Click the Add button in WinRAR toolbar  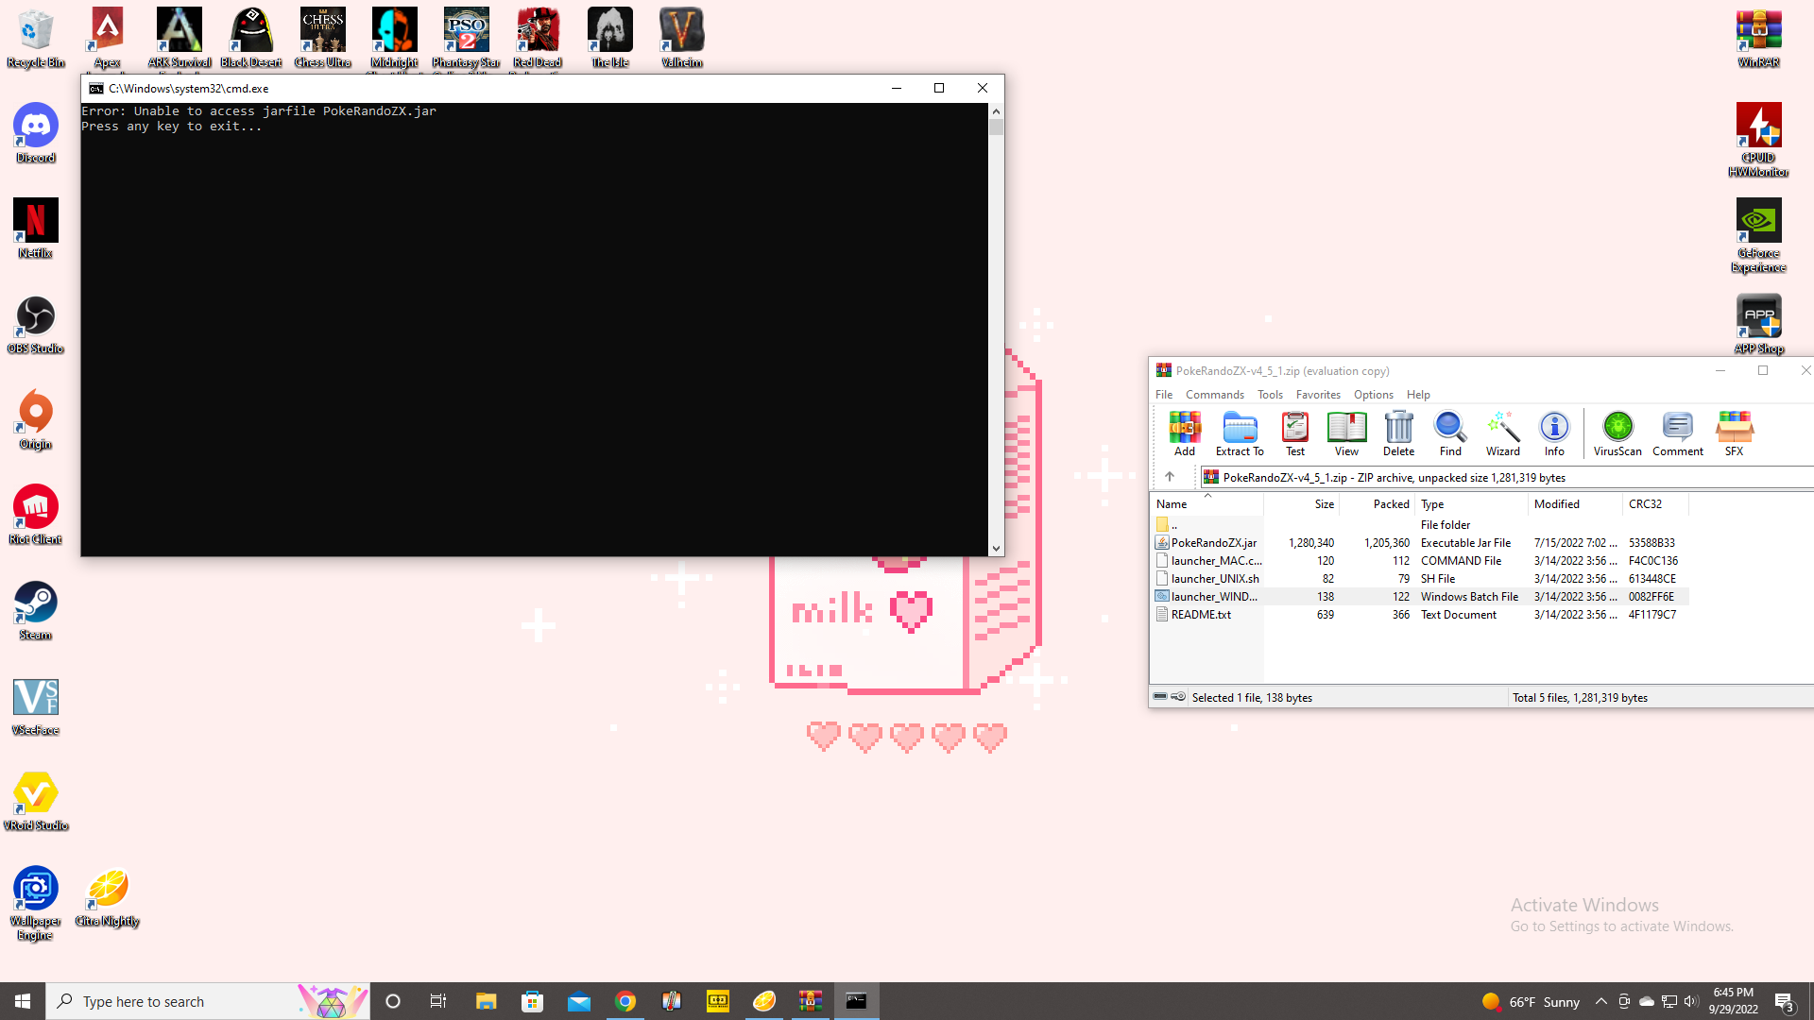1184,433
